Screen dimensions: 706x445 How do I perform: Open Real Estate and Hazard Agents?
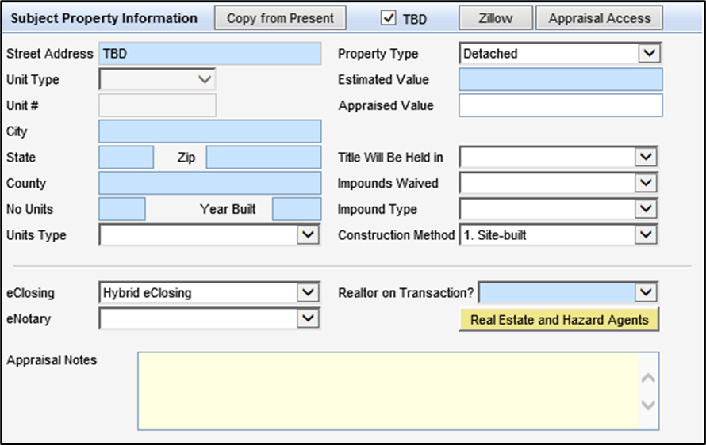click(559, 320)
